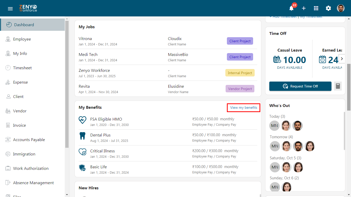Click the bearded man avatar under Today
The height and width of the screenshot is (197, 351).
298,126
